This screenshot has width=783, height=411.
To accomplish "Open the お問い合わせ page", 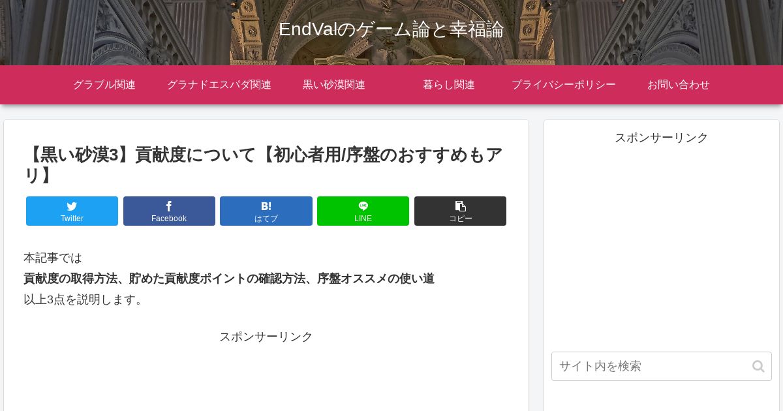I will tap(679, 85).
